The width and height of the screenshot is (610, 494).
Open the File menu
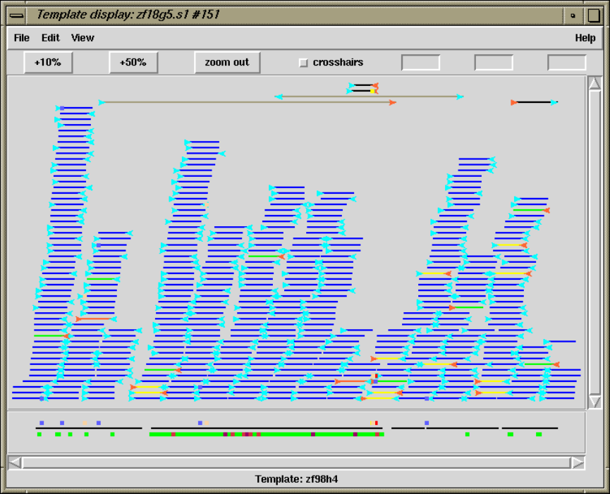point(21,37)
